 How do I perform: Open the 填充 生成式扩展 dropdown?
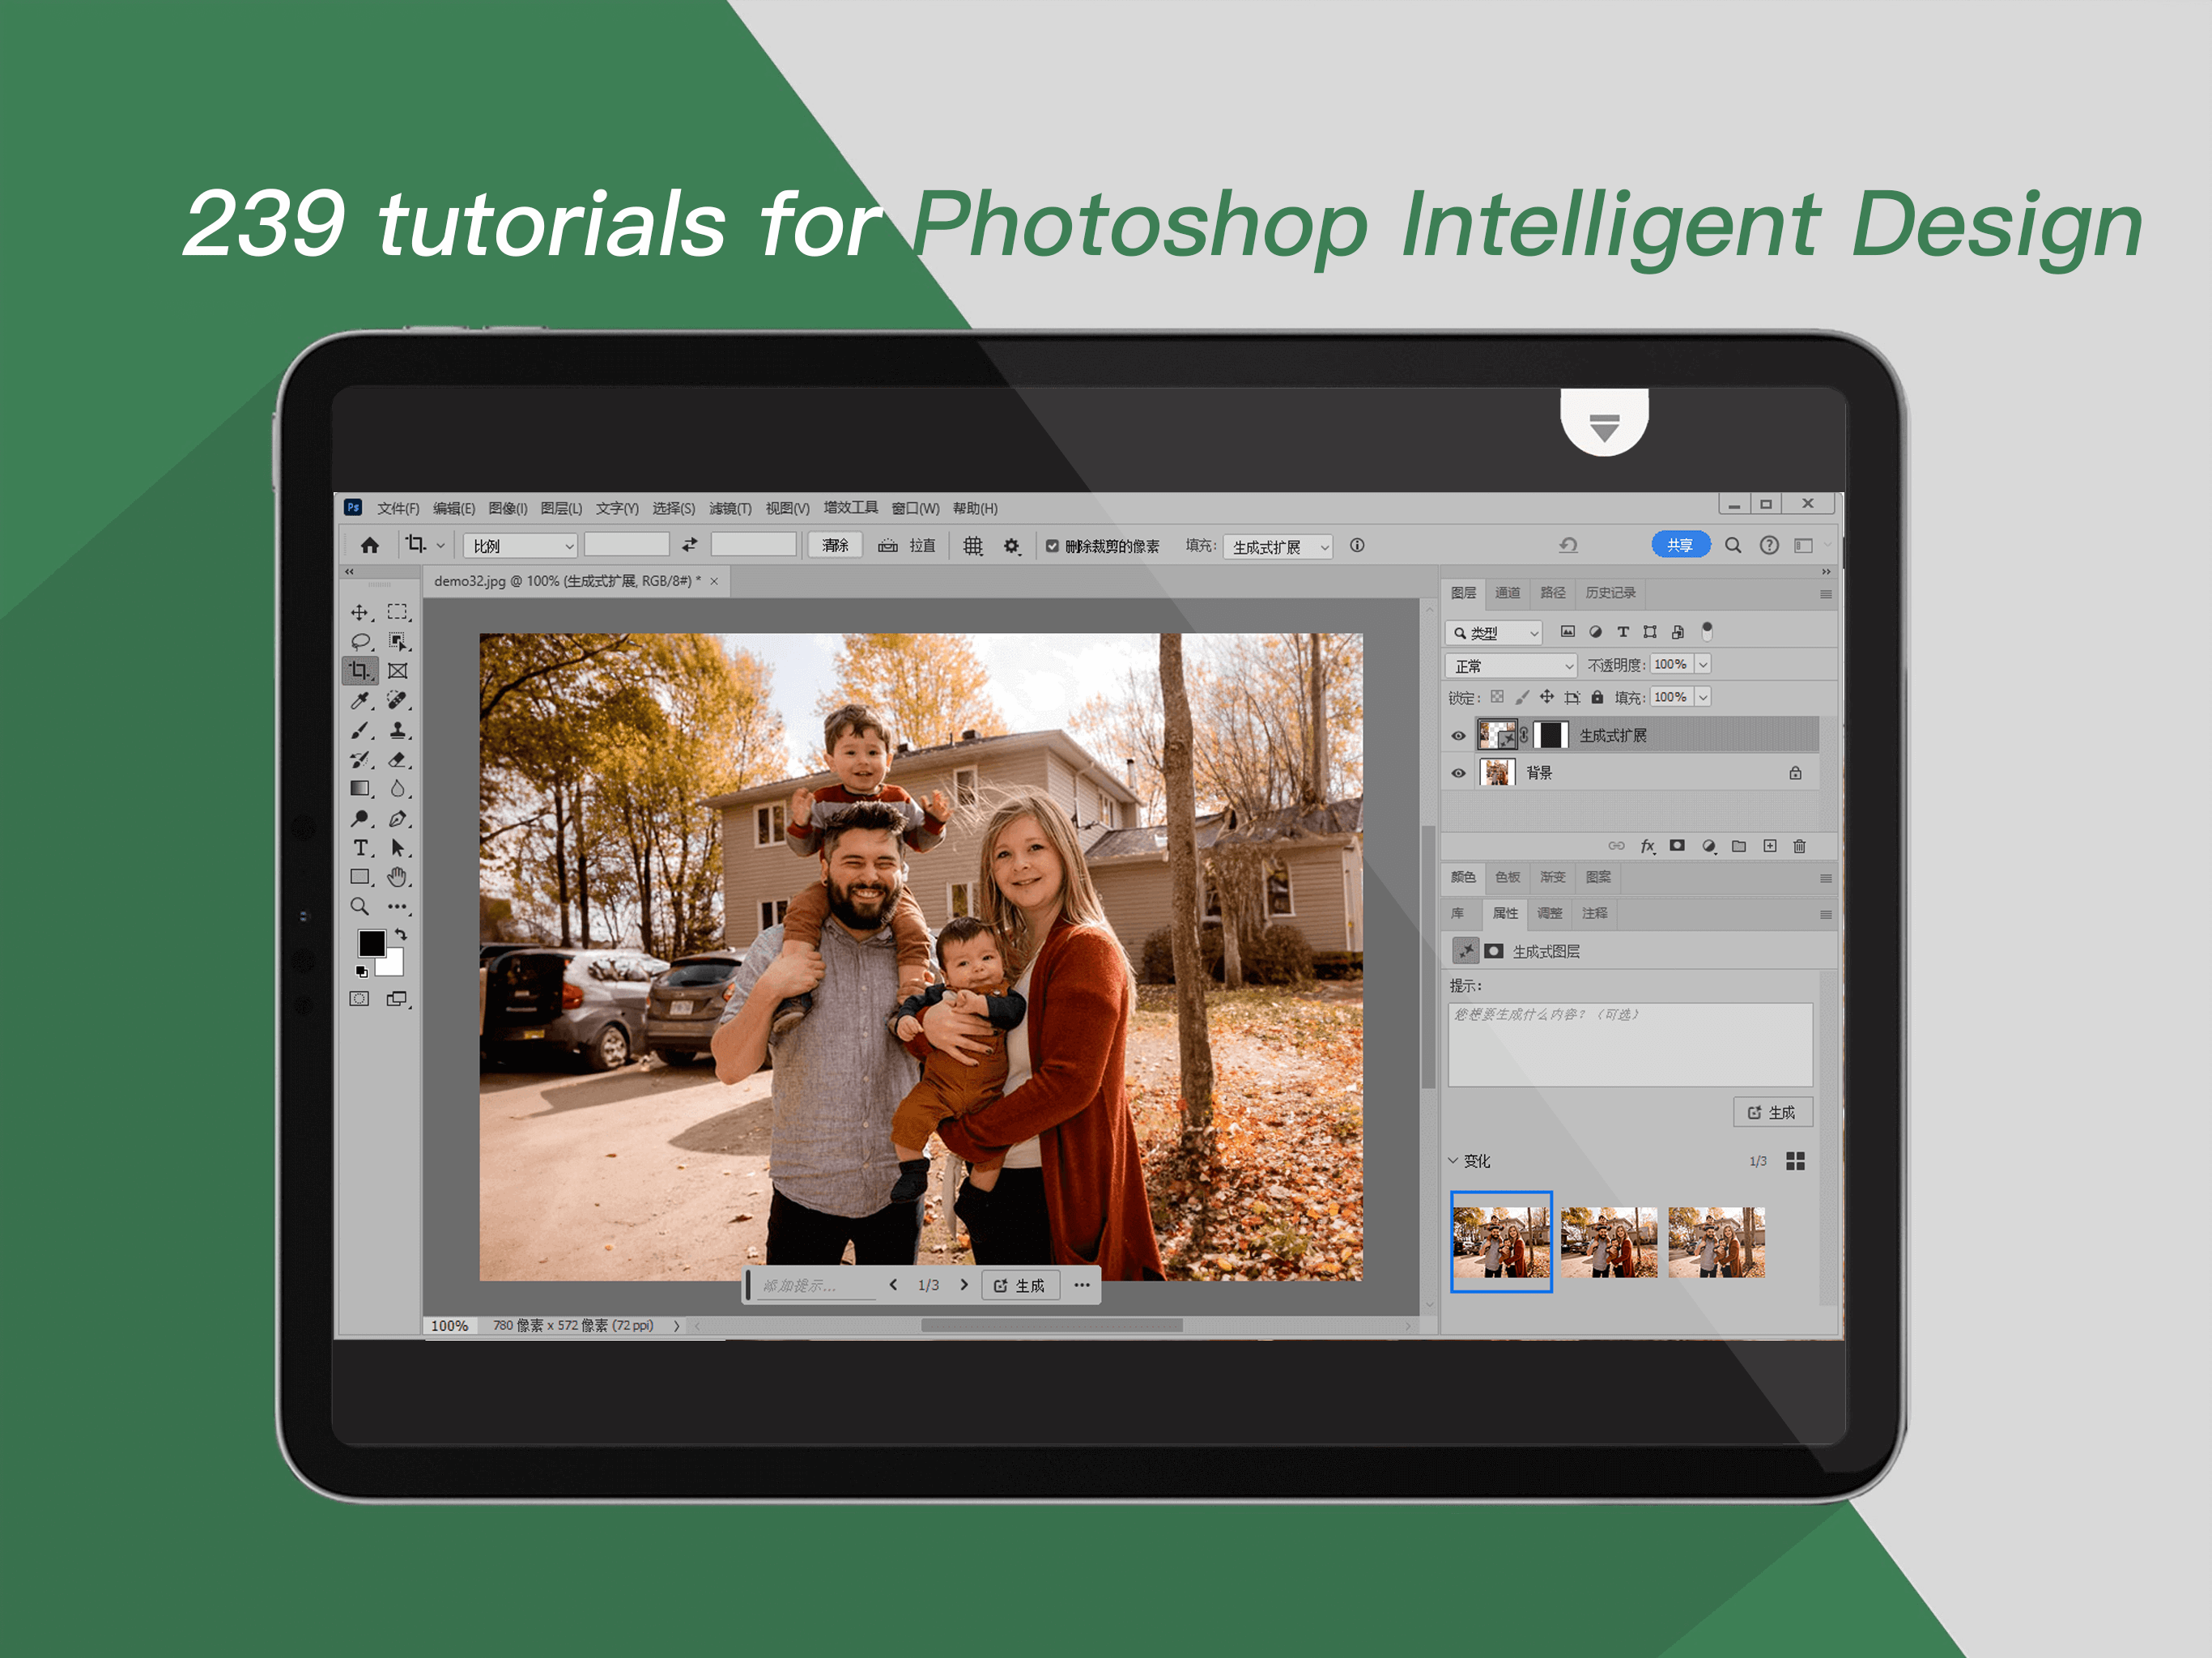(x=1278, y=547)
